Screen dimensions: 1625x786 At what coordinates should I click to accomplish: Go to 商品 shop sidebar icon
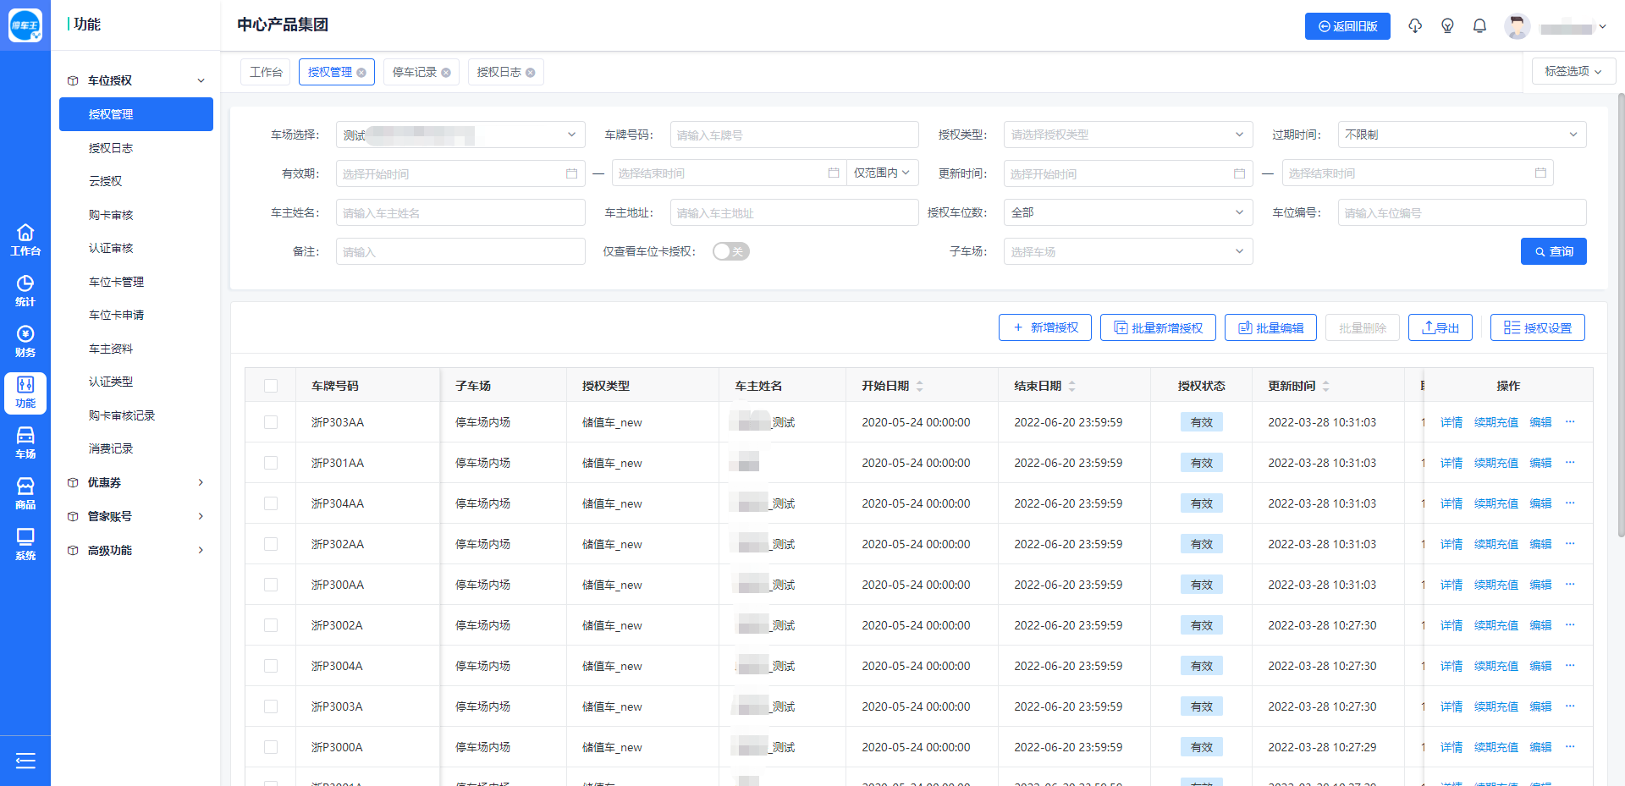tap(25, 493)
